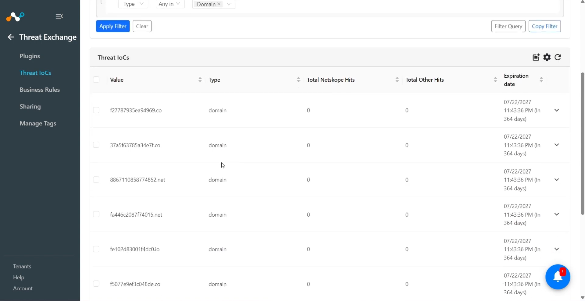Select row fe102d83001f4dc0.io checkbox
The height and width of the screenshot is (301, 585).
point(96,249)
